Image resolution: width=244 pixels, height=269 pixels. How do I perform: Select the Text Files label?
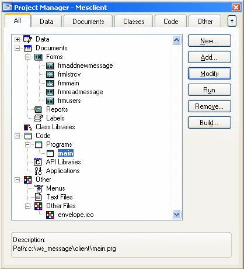[x=60, y=197]
